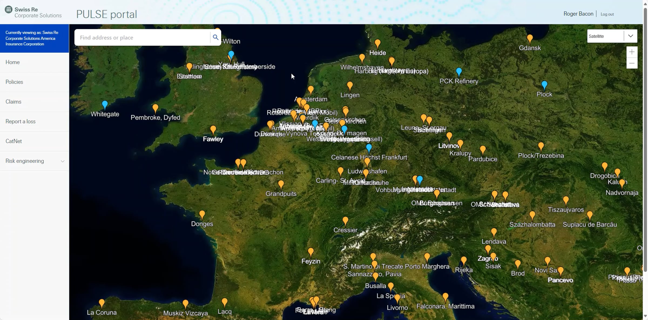Click the Log out link
Viewport: 648px width, 320px height.
(x=607, y=14)
